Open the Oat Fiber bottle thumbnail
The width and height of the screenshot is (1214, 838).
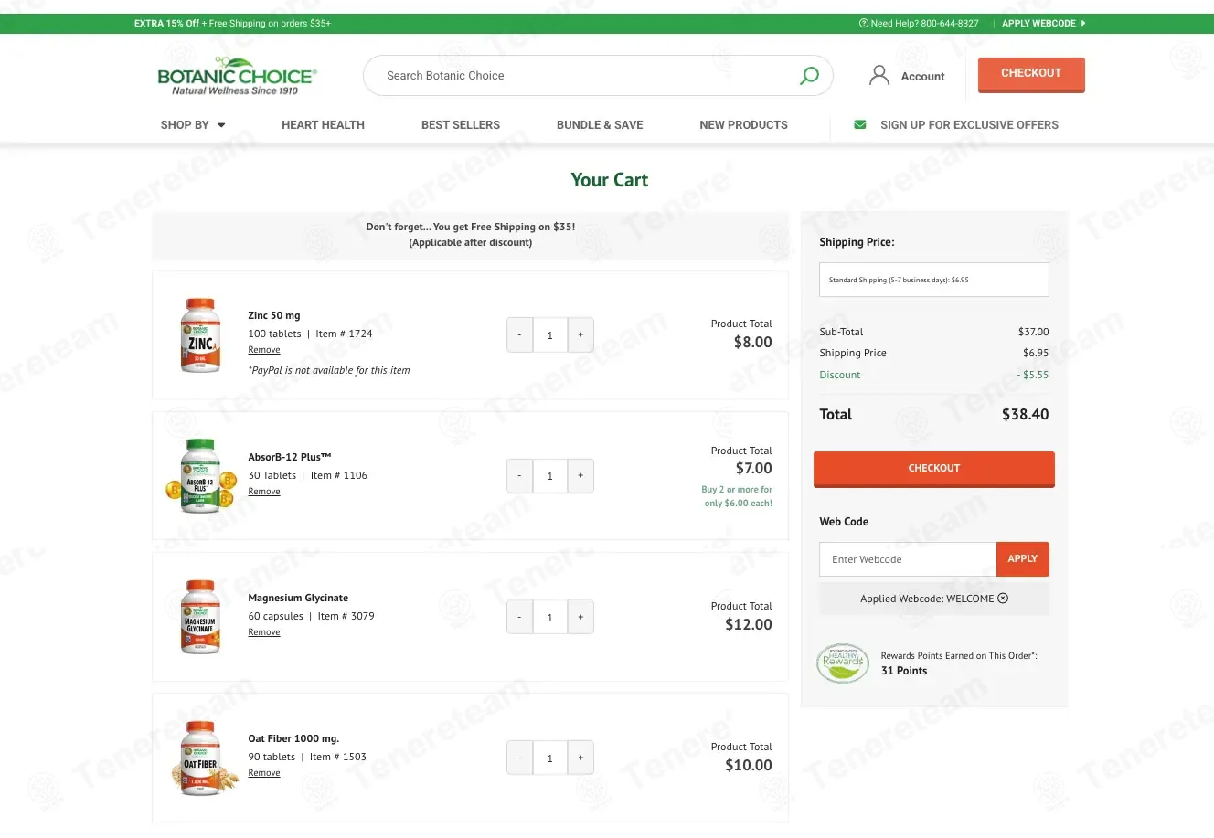(205, 758)
